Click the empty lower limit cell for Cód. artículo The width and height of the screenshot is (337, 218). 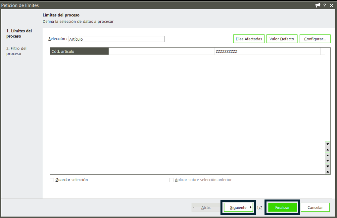click(162, 51)
